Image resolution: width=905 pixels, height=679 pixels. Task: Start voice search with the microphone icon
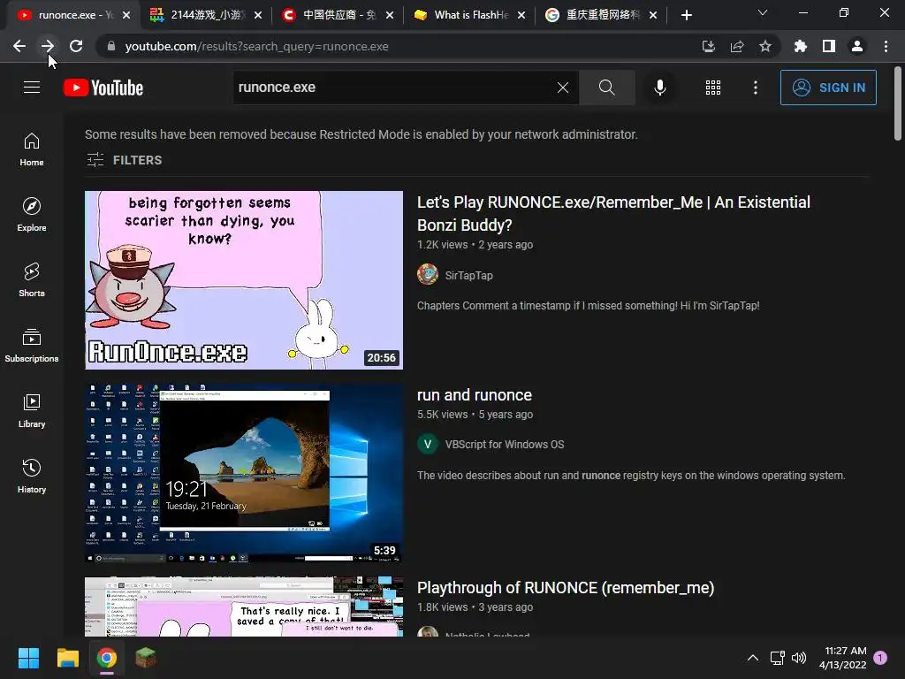click(x=660, y=88)
